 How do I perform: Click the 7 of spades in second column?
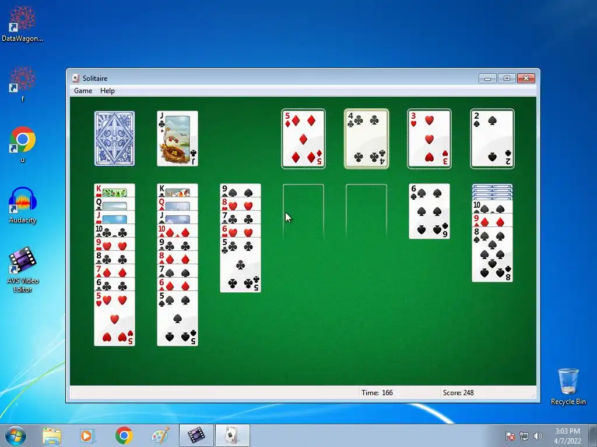[177, 271]
